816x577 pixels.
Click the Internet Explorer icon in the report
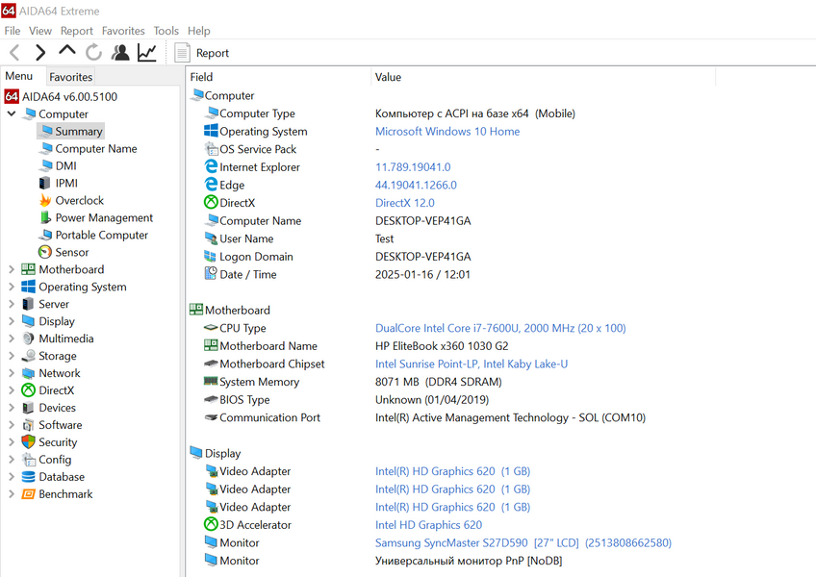[x=211, y=166]
